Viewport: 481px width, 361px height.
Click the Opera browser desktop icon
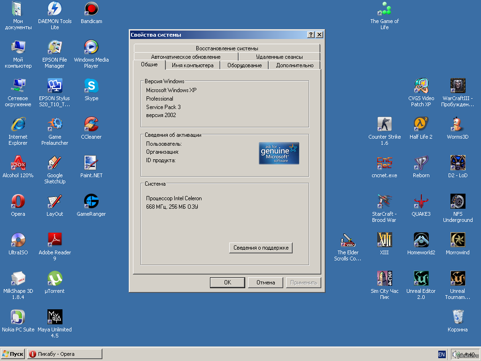pyautogui.click(x=18, y=202)
